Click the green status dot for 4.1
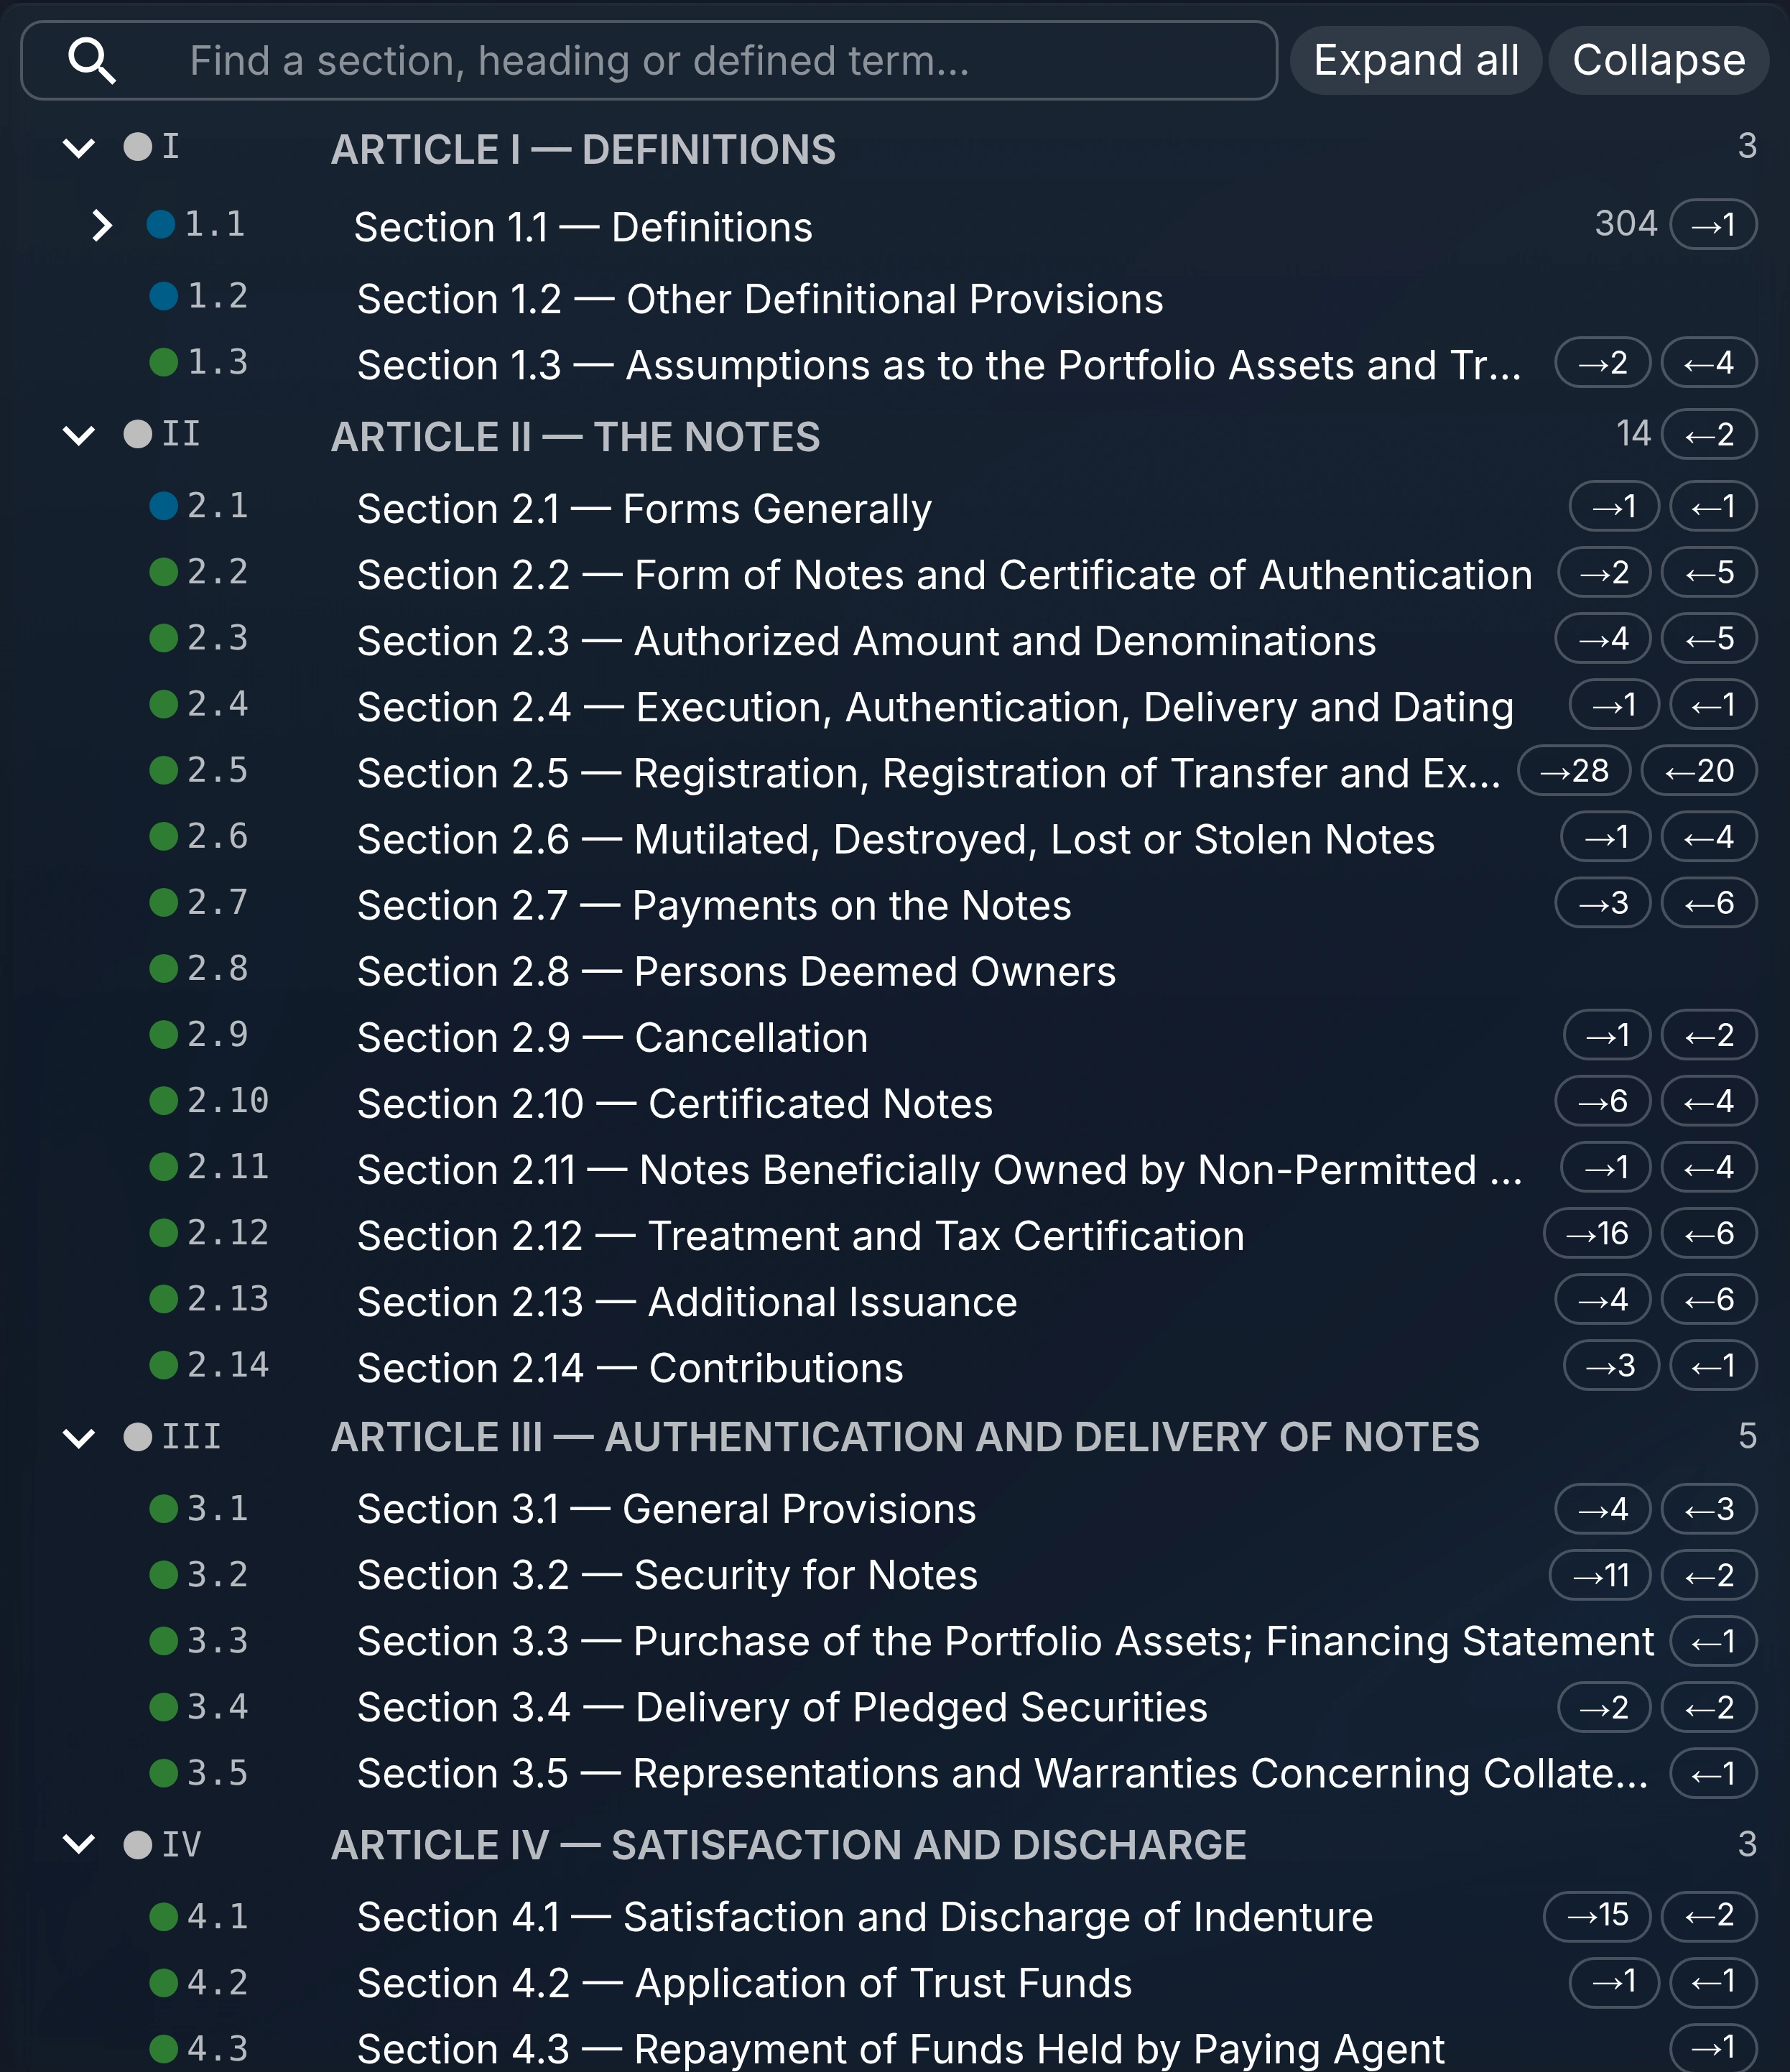1790x2072 pixels. pyautogui.click(x=164, y=1917)
